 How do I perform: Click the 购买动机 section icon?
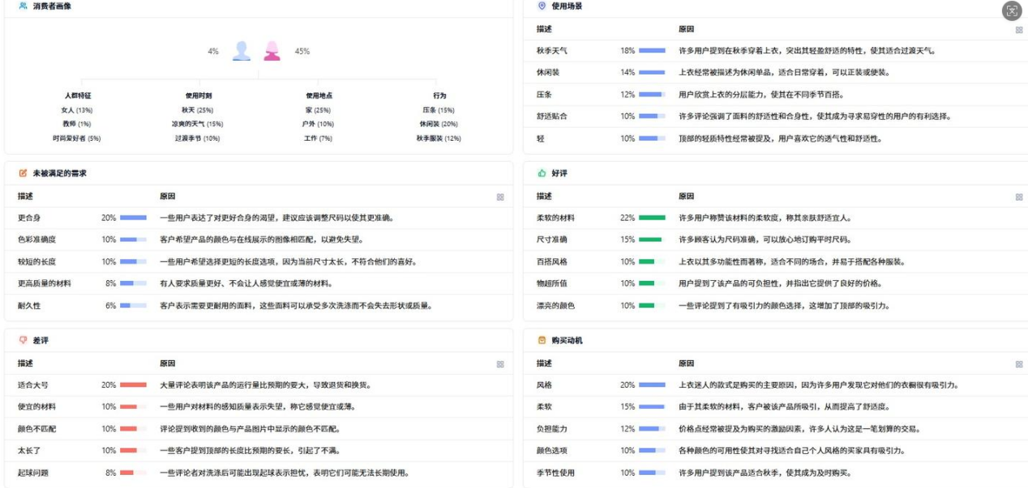point(542,341)
